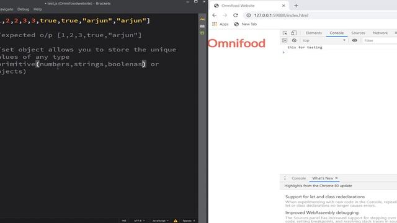Open the JavaScript language mode dropdown

(160, 221)
